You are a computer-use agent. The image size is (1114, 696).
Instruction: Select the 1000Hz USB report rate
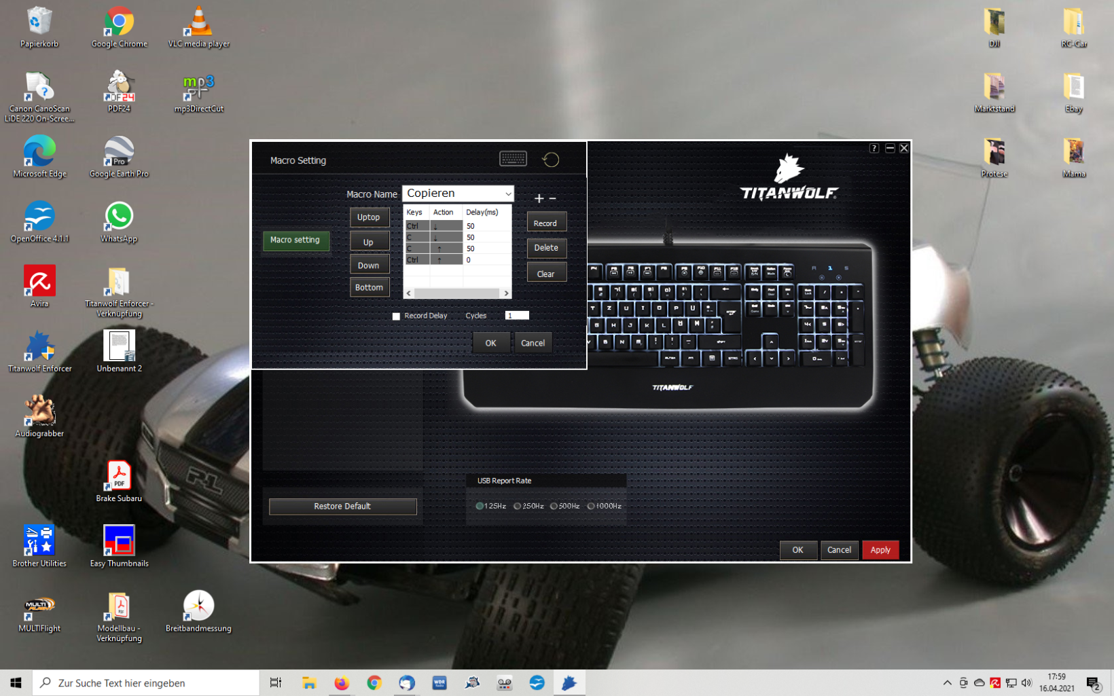pos(591,506)
